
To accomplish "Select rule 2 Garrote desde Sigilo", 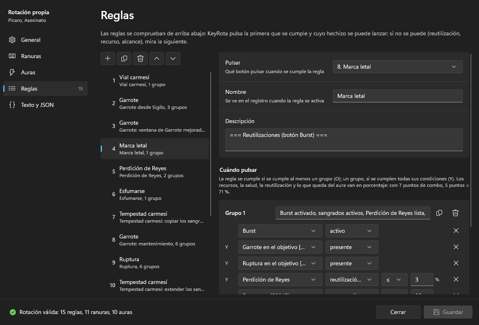I will pos(155,103).
